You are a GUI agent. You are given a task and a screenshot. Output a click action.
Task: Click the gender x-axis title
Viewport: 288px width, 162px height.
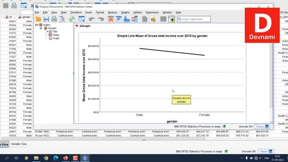[172, 121]
